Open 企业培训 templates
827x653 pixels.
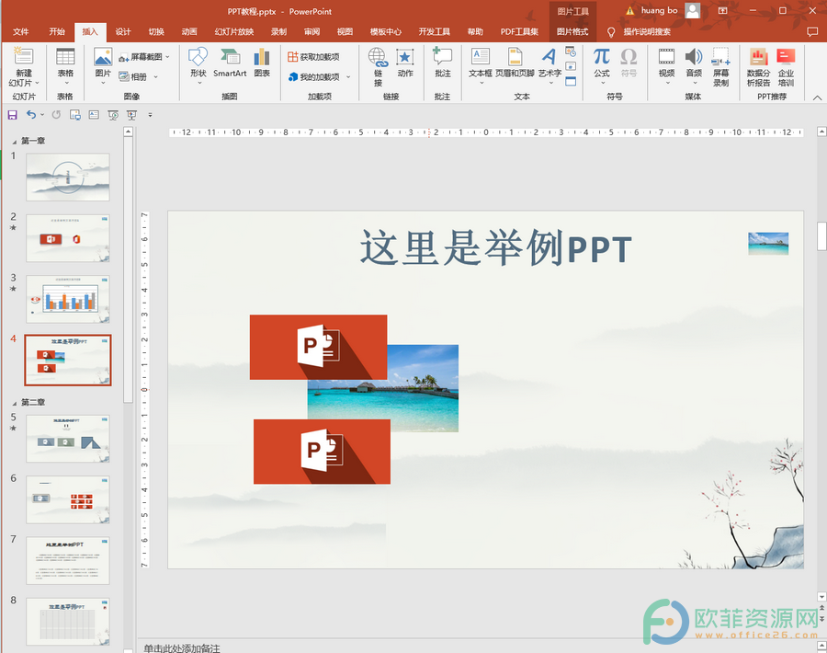coord(786,57)
